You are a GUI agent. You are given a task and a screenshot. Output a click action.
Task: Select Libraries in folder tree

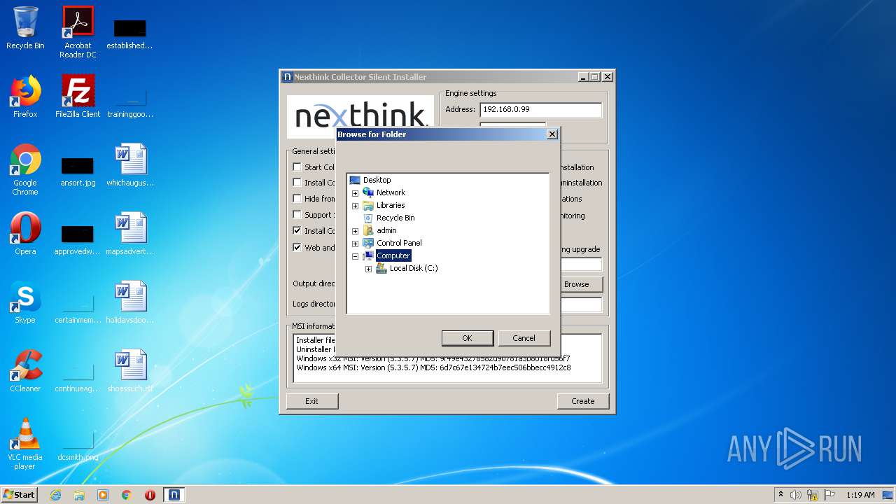tap(391, 205)
